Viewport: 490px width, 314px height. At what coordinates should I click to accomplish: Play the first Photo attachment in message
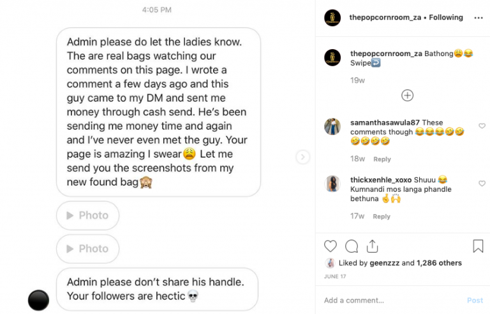click(x=87, y=215)
